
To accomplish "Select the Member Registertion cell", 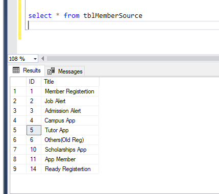I will click(x=70, y=91).
